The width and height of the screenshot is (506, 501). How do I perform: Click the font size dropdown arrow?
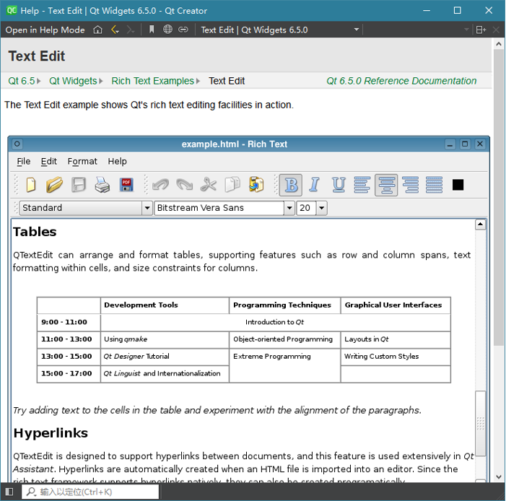pos(322,208)
